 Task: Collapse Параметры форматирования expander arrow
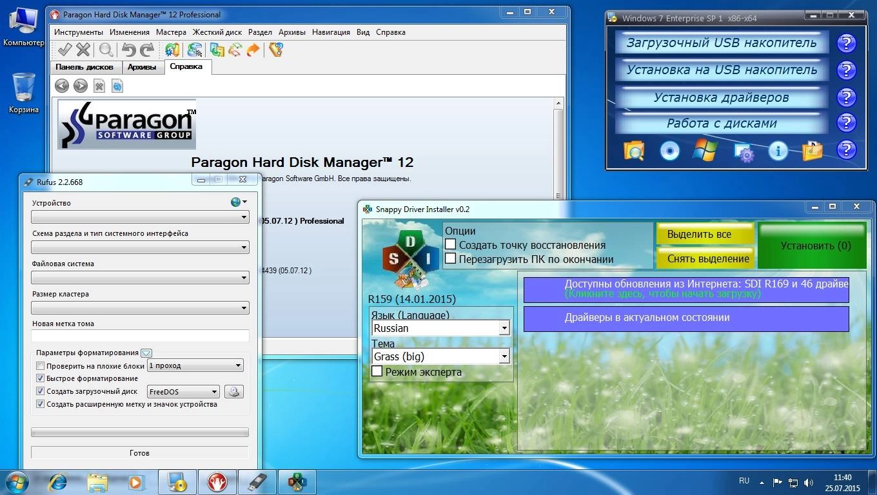point(146,353)
